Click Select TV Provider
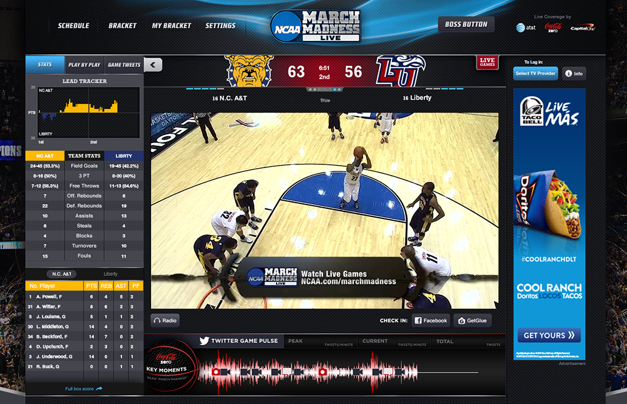Screen dimensions: 627x404 (x=535, y=73)
